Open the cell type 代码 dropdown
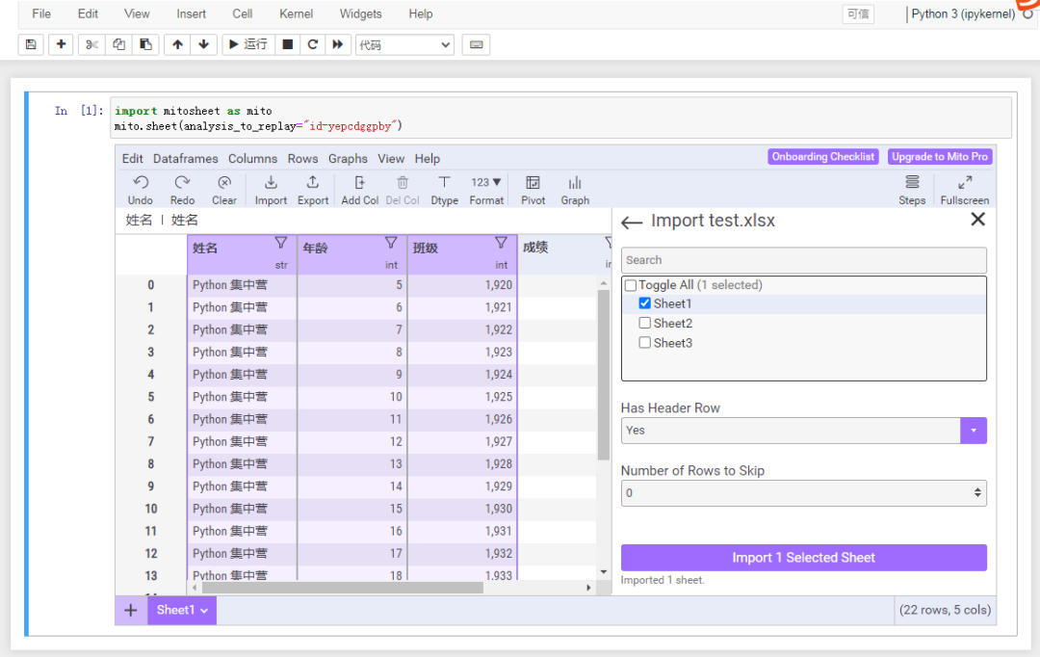 (x=404, y=45)
